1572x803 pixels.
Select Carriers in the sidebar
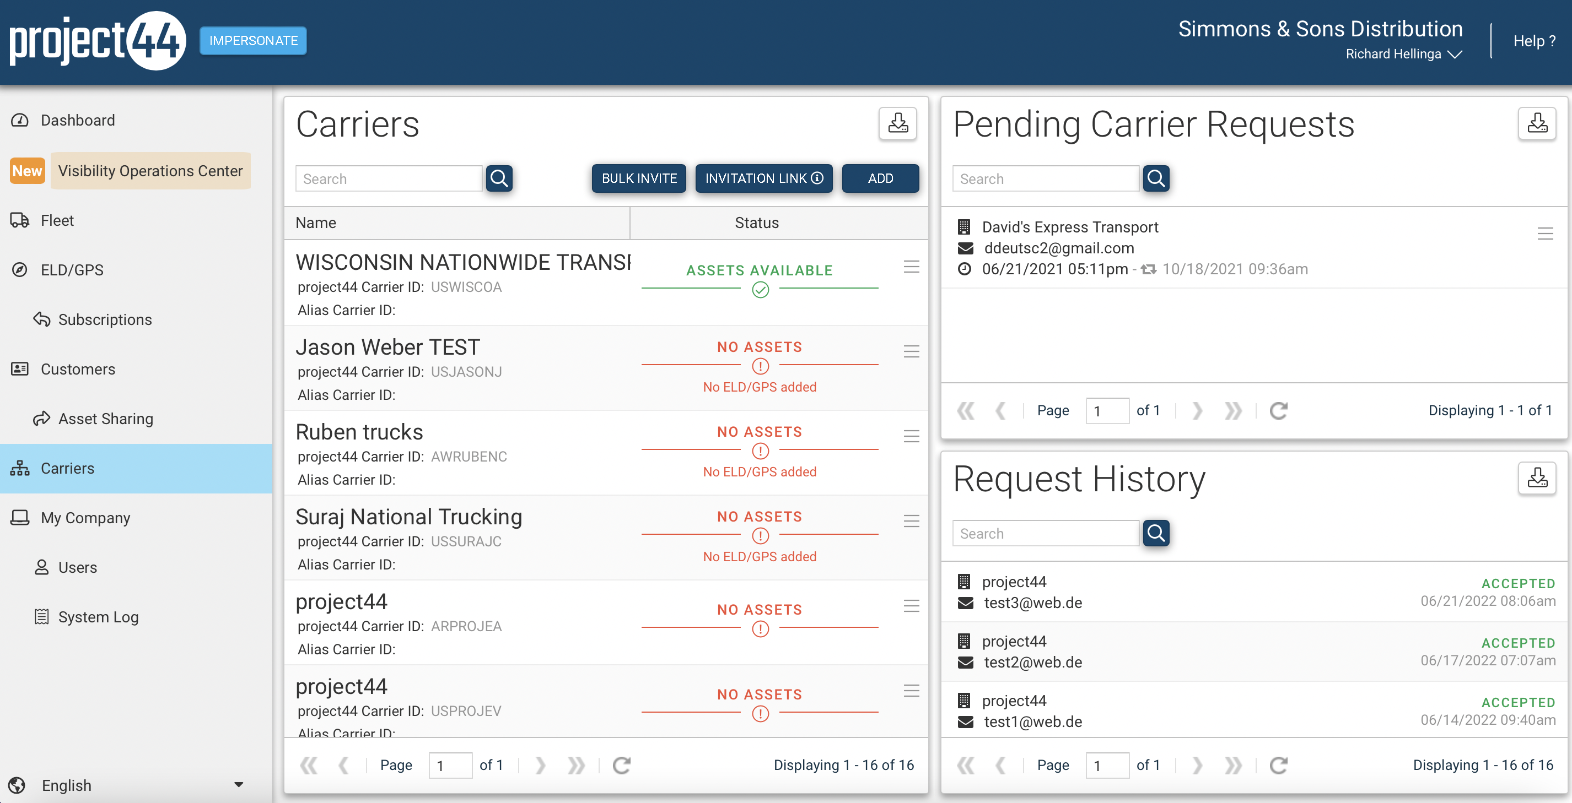(x=136, y=468)
